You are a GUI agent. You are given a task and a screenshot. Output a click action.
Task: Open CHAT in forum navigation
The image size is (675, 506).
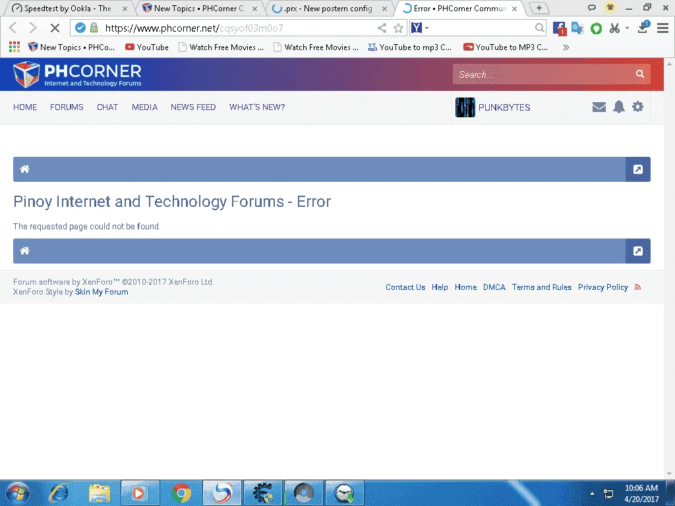(x=107, y=107)
